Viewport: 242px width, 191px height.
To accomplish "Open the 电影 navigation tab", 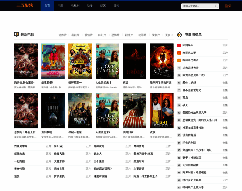I will pyautogui.click(x=60, y=6).
